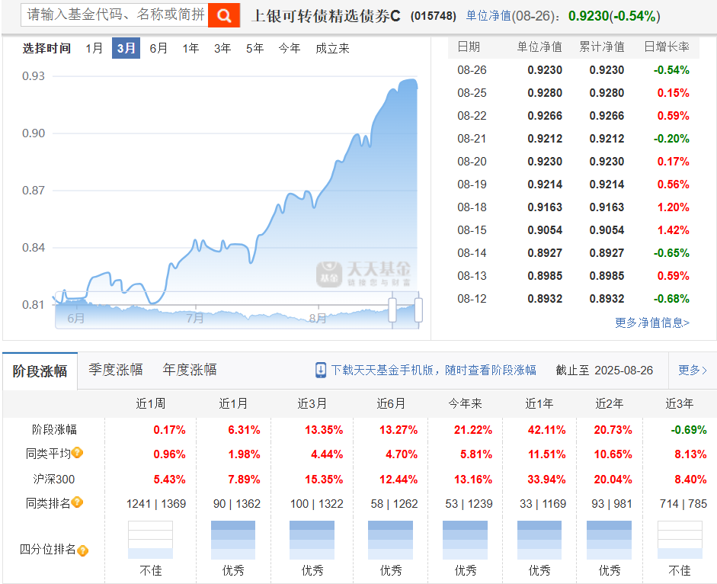
Task: Click the 今年来 column header
Action: pos(465,403)
